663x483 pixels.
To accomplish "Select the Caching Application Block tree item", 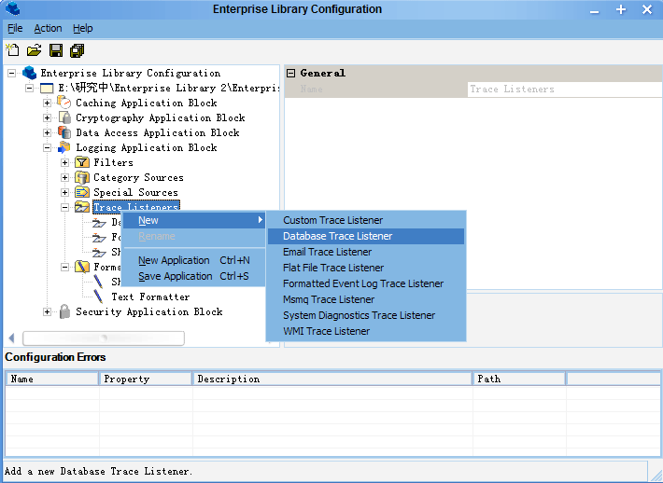I will (x=147, y=103).
